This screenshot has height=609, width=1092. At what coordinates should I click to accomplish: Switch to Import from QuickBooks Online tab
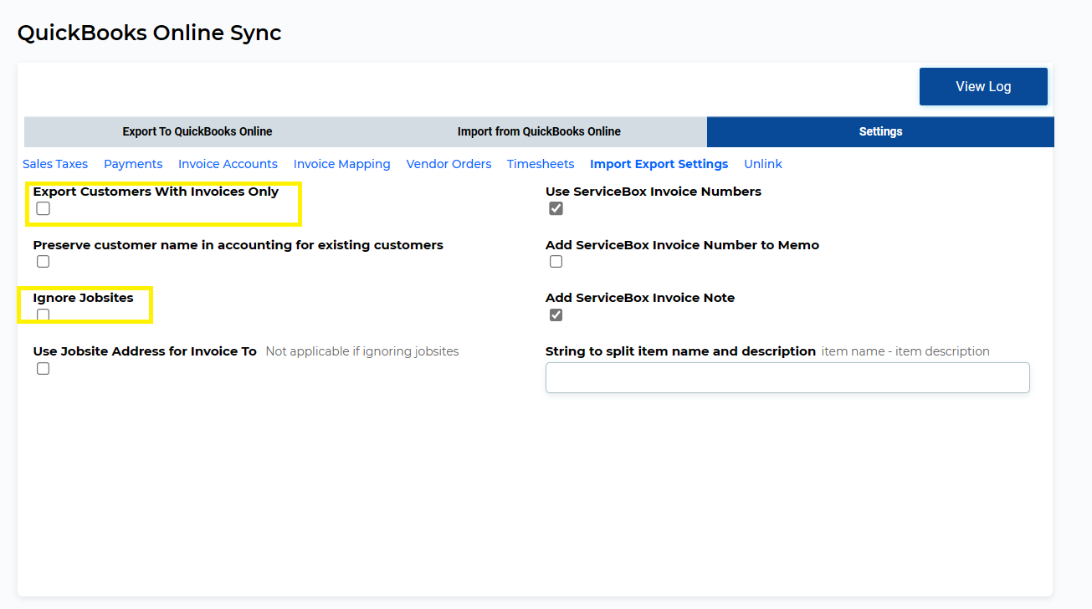[x=539, y=131]
